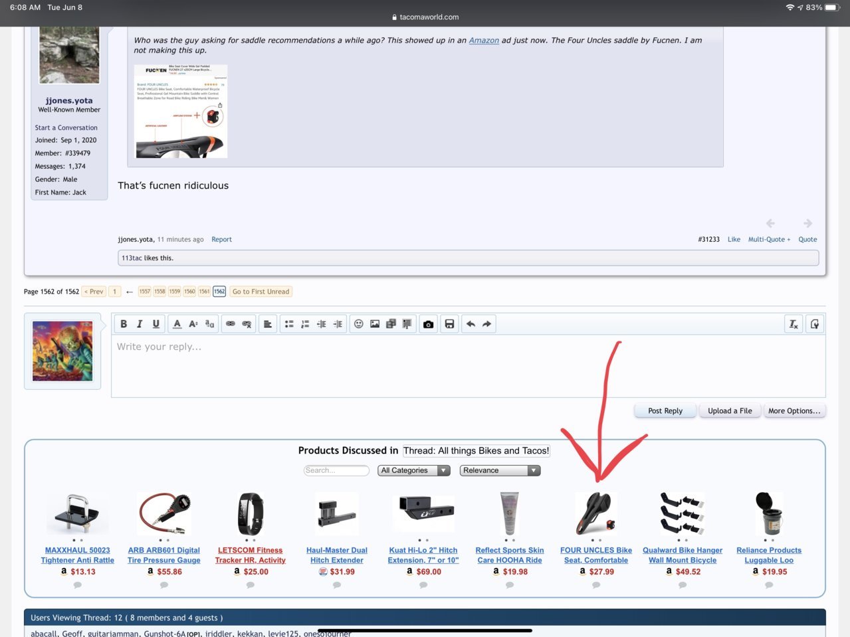Add the post to Multi-Quote
Screen dimensions: 850x637
[769, 239]
